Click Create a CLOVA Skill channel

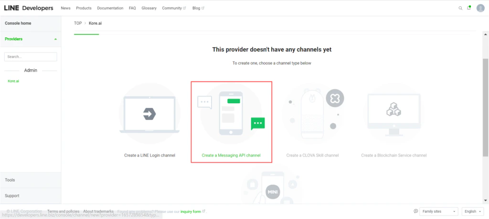(312, 155)
